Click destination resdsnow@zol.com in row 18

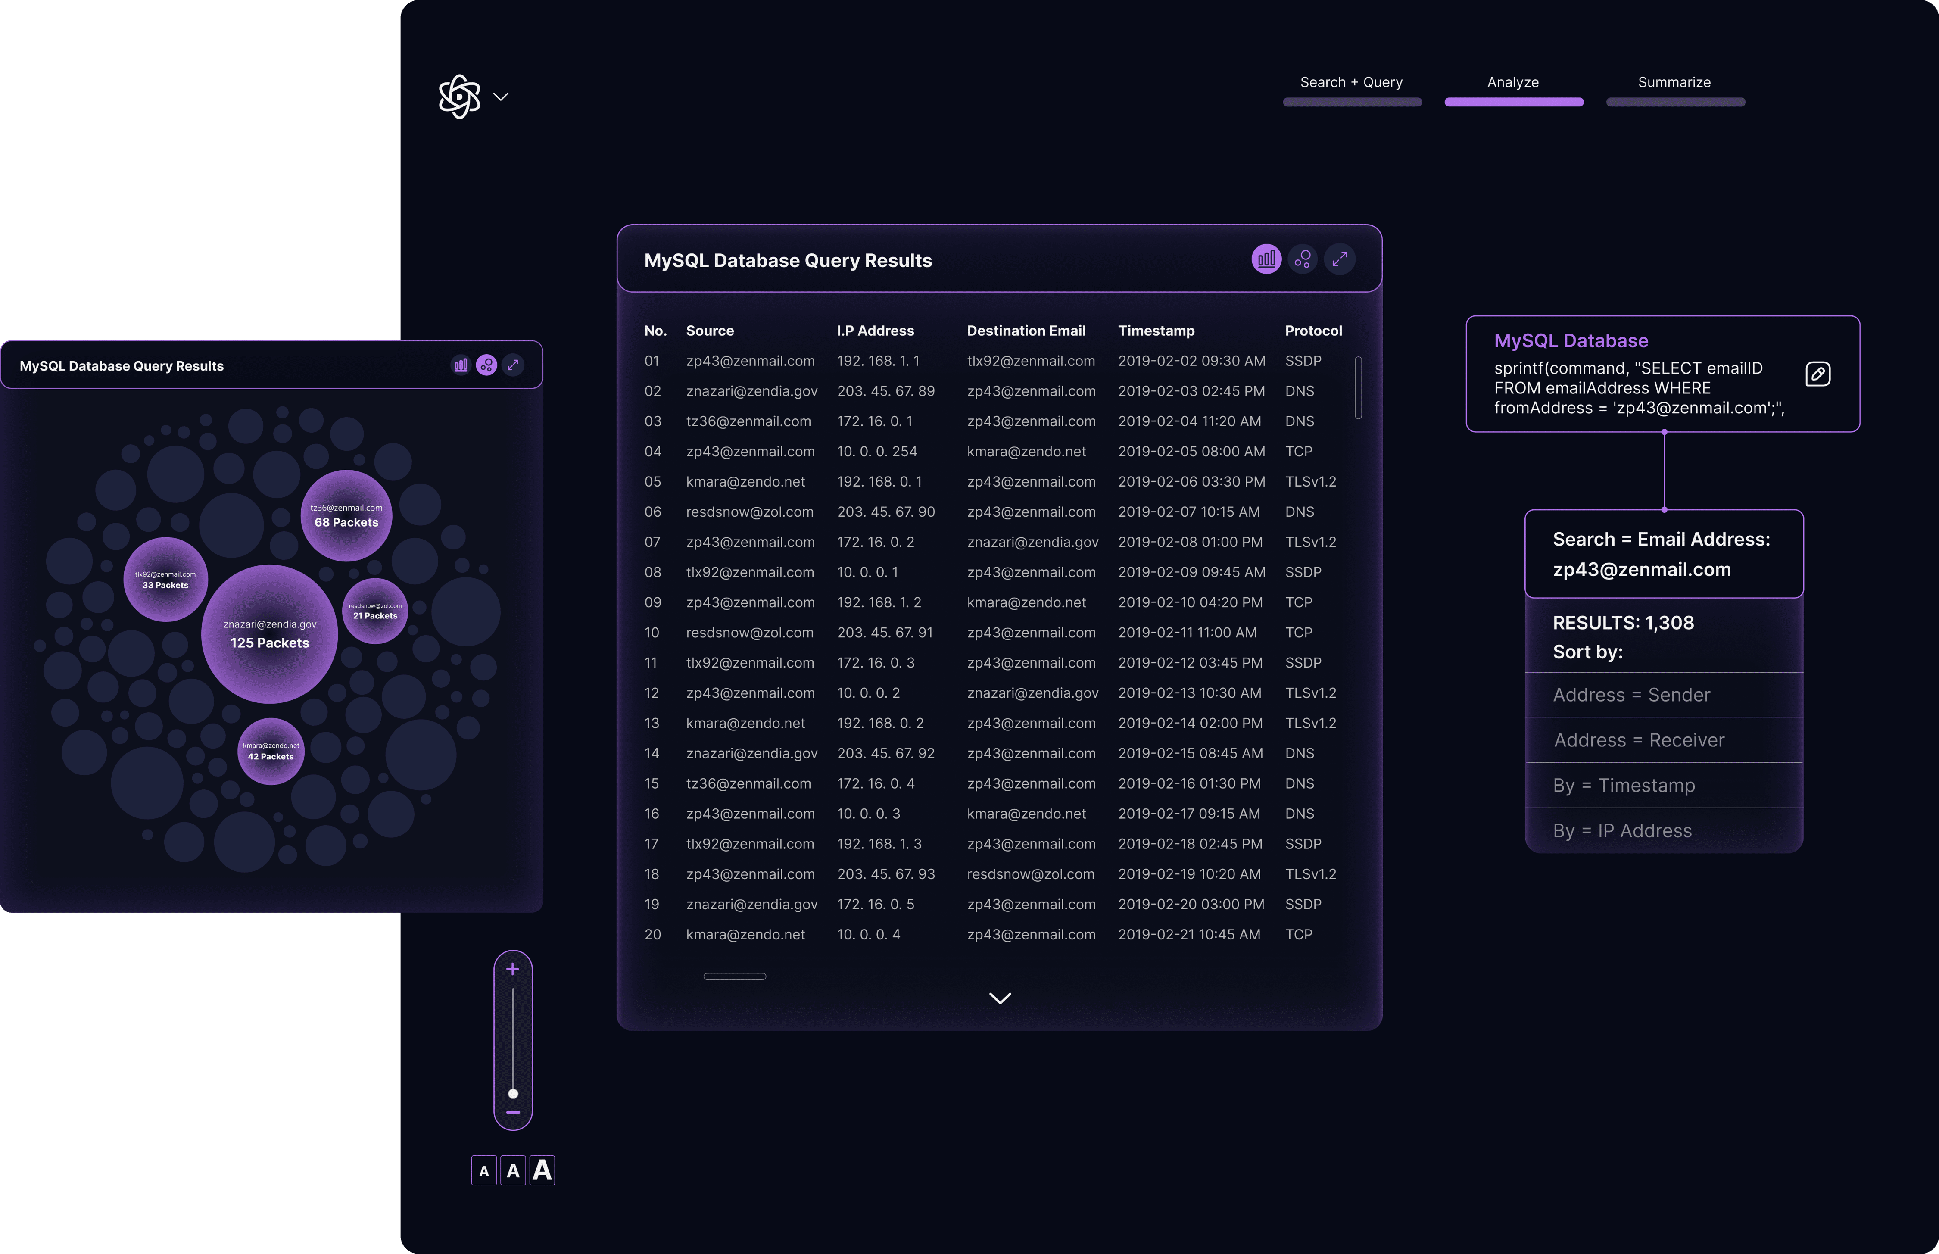[1031, 874]
